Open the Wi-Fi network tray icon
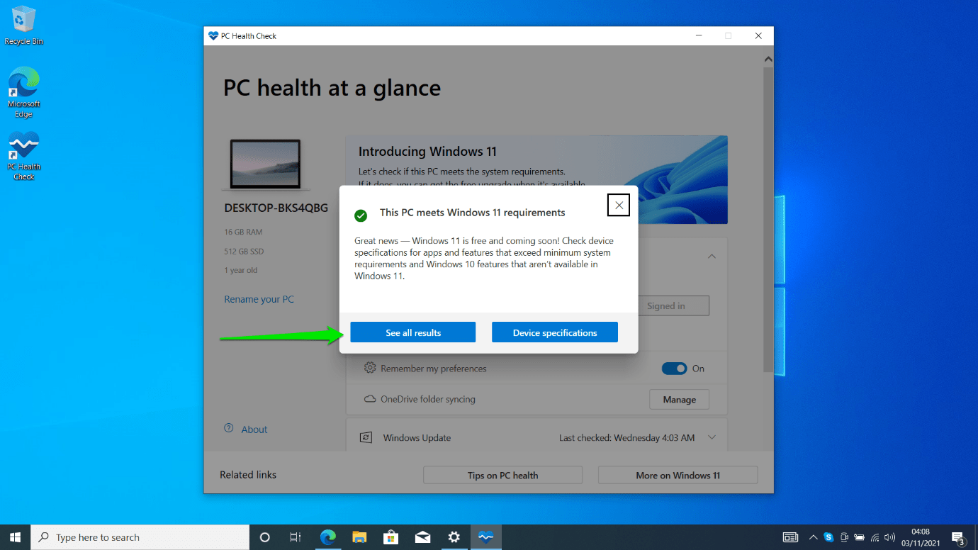This screenshot has height=550, width=978. click(x=875, y=537)
